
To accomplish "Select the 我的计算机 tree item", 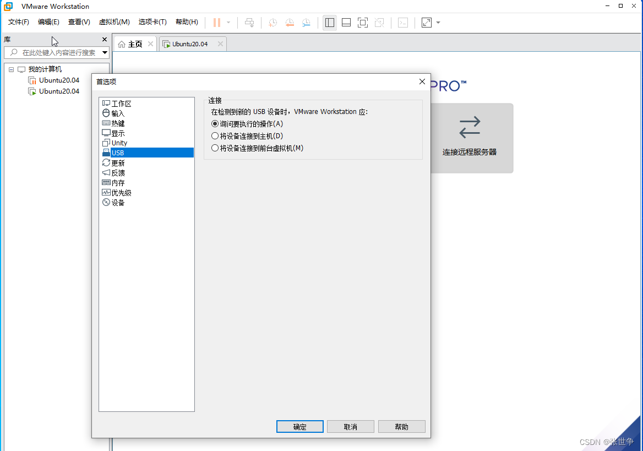I will click(x=45, y=69).
